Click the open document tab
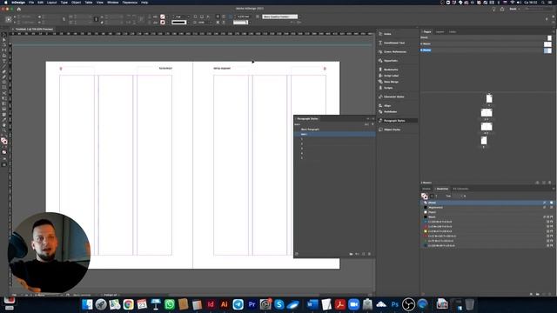This screenshot has height=313, width=557. click(x=34, y=29)
